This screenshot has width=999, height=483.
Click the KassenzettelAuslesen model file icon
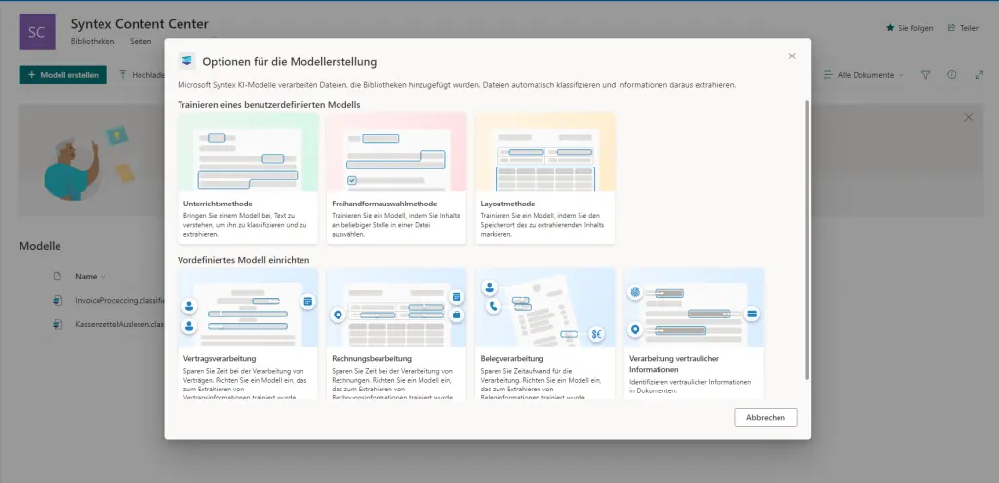tap(58, 324)
